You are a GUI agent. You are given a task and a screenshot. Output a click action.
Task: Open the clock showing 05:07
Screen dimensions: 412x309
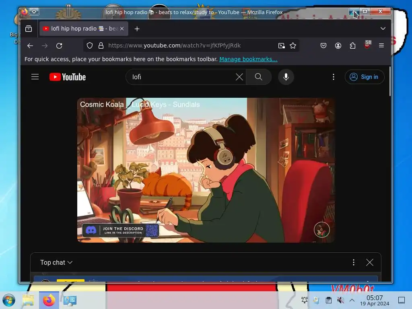[x=375, y=300]
